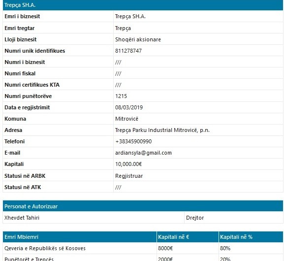The height and width of the screenshot is (261, 284).
Task: Click the 'Numri i biznesit' label
Action: pyautogui.click(x=25, y=62)
